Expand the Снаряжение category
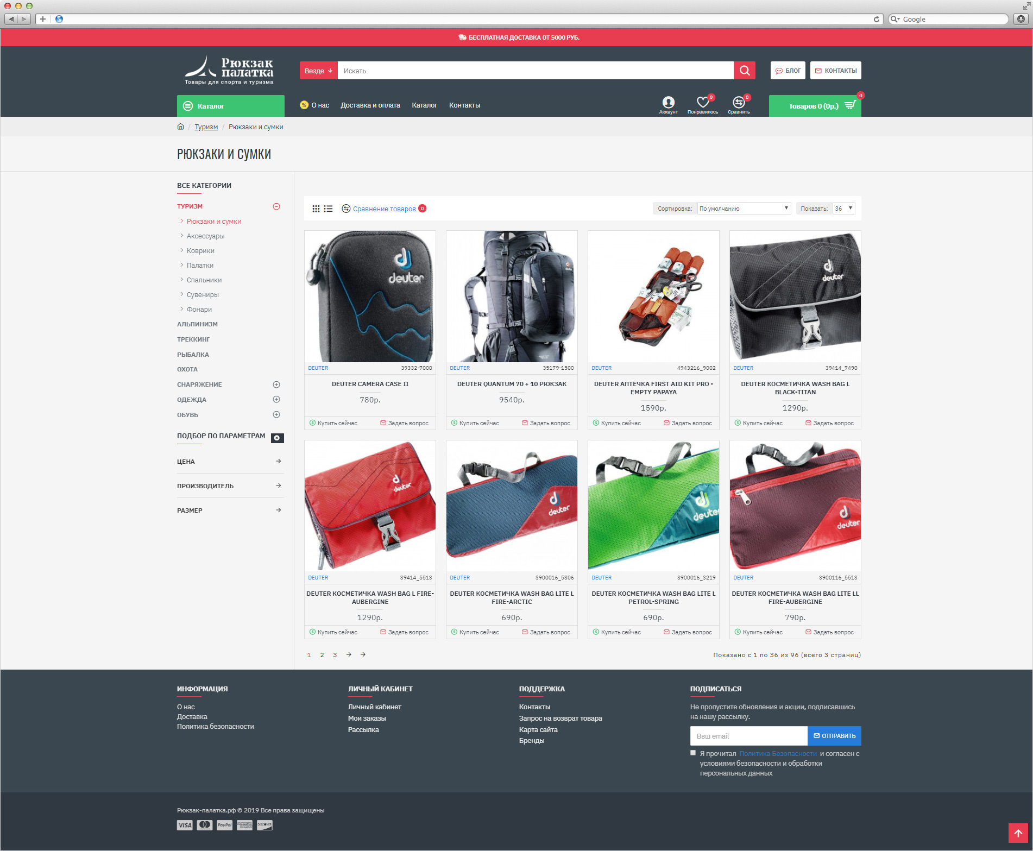This screenshot has height=851, width=1033. coord(276,384)
